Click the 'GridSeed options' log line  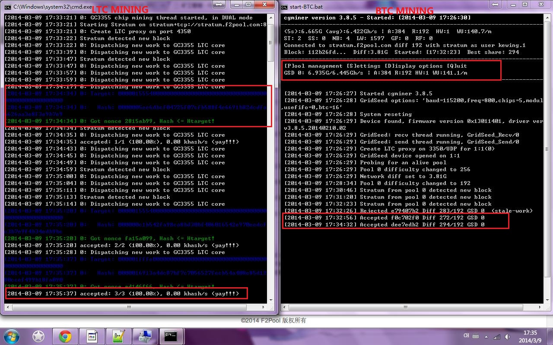point(413,100)
